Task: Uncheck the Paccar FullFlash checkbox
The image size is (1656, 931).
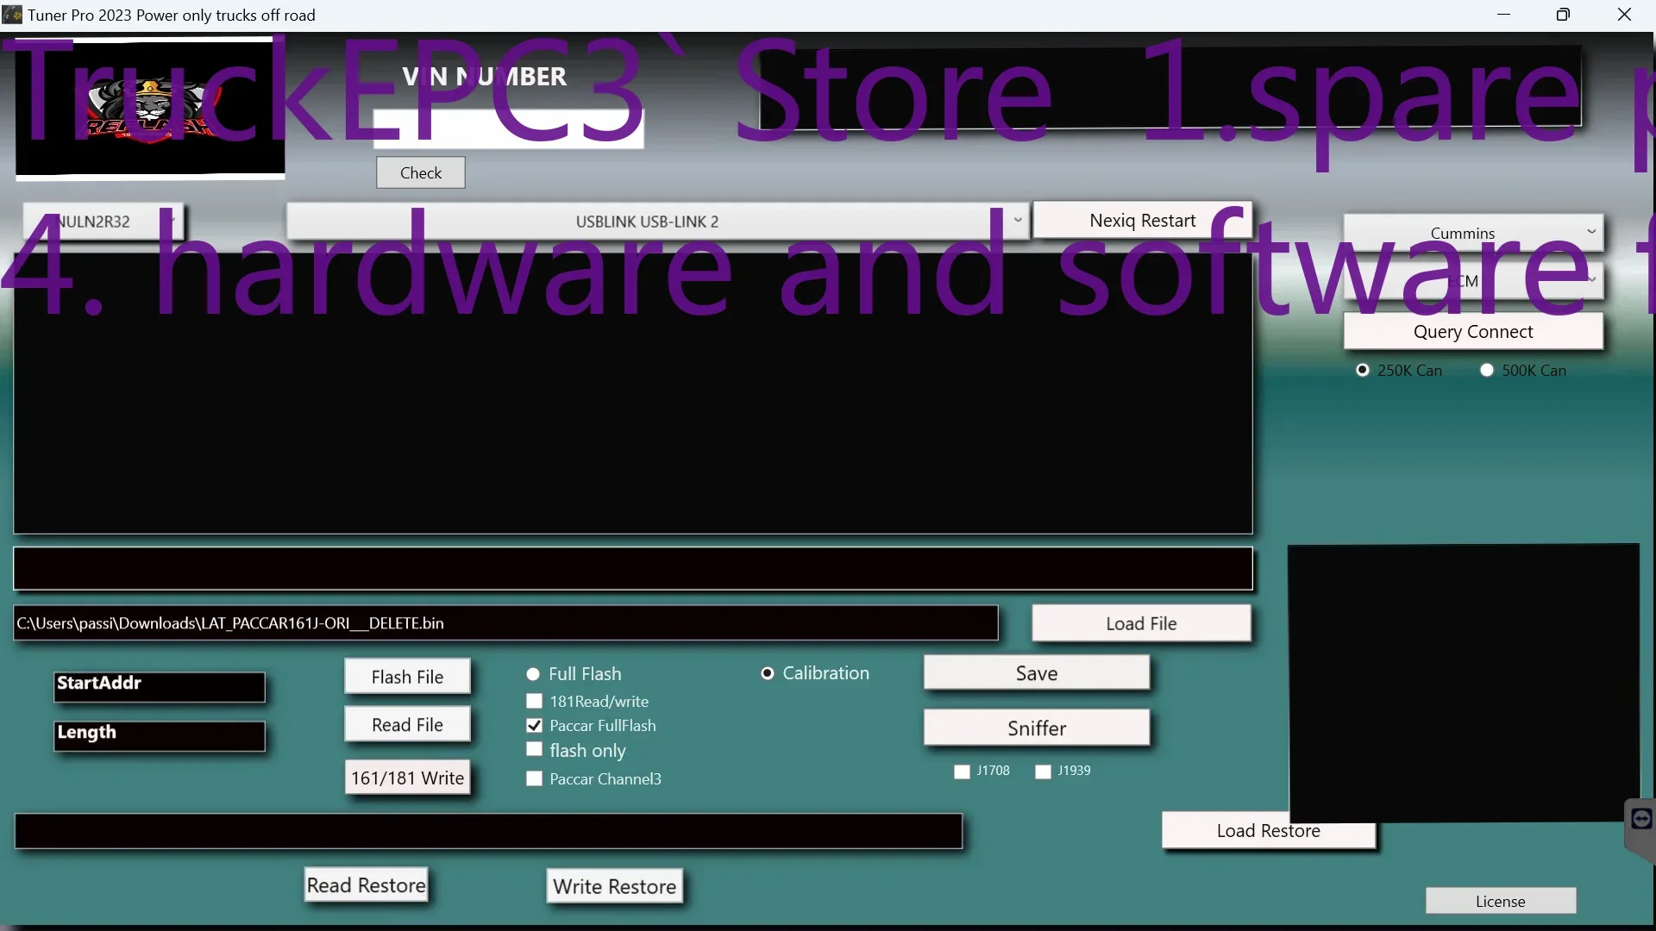Action: (535, 726)
